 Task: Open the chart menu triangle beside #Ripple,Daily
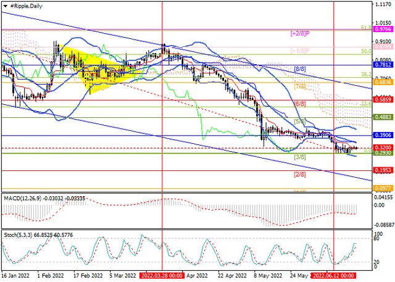tap(5, 6)
